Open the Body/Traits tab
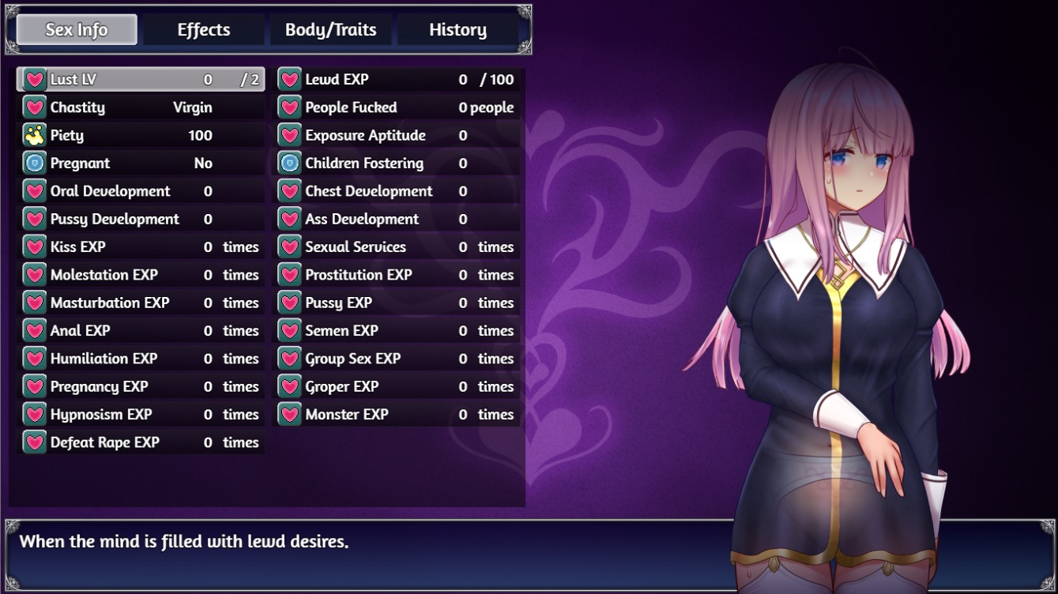Viewport: 1058px width, 594px height. 330,30
